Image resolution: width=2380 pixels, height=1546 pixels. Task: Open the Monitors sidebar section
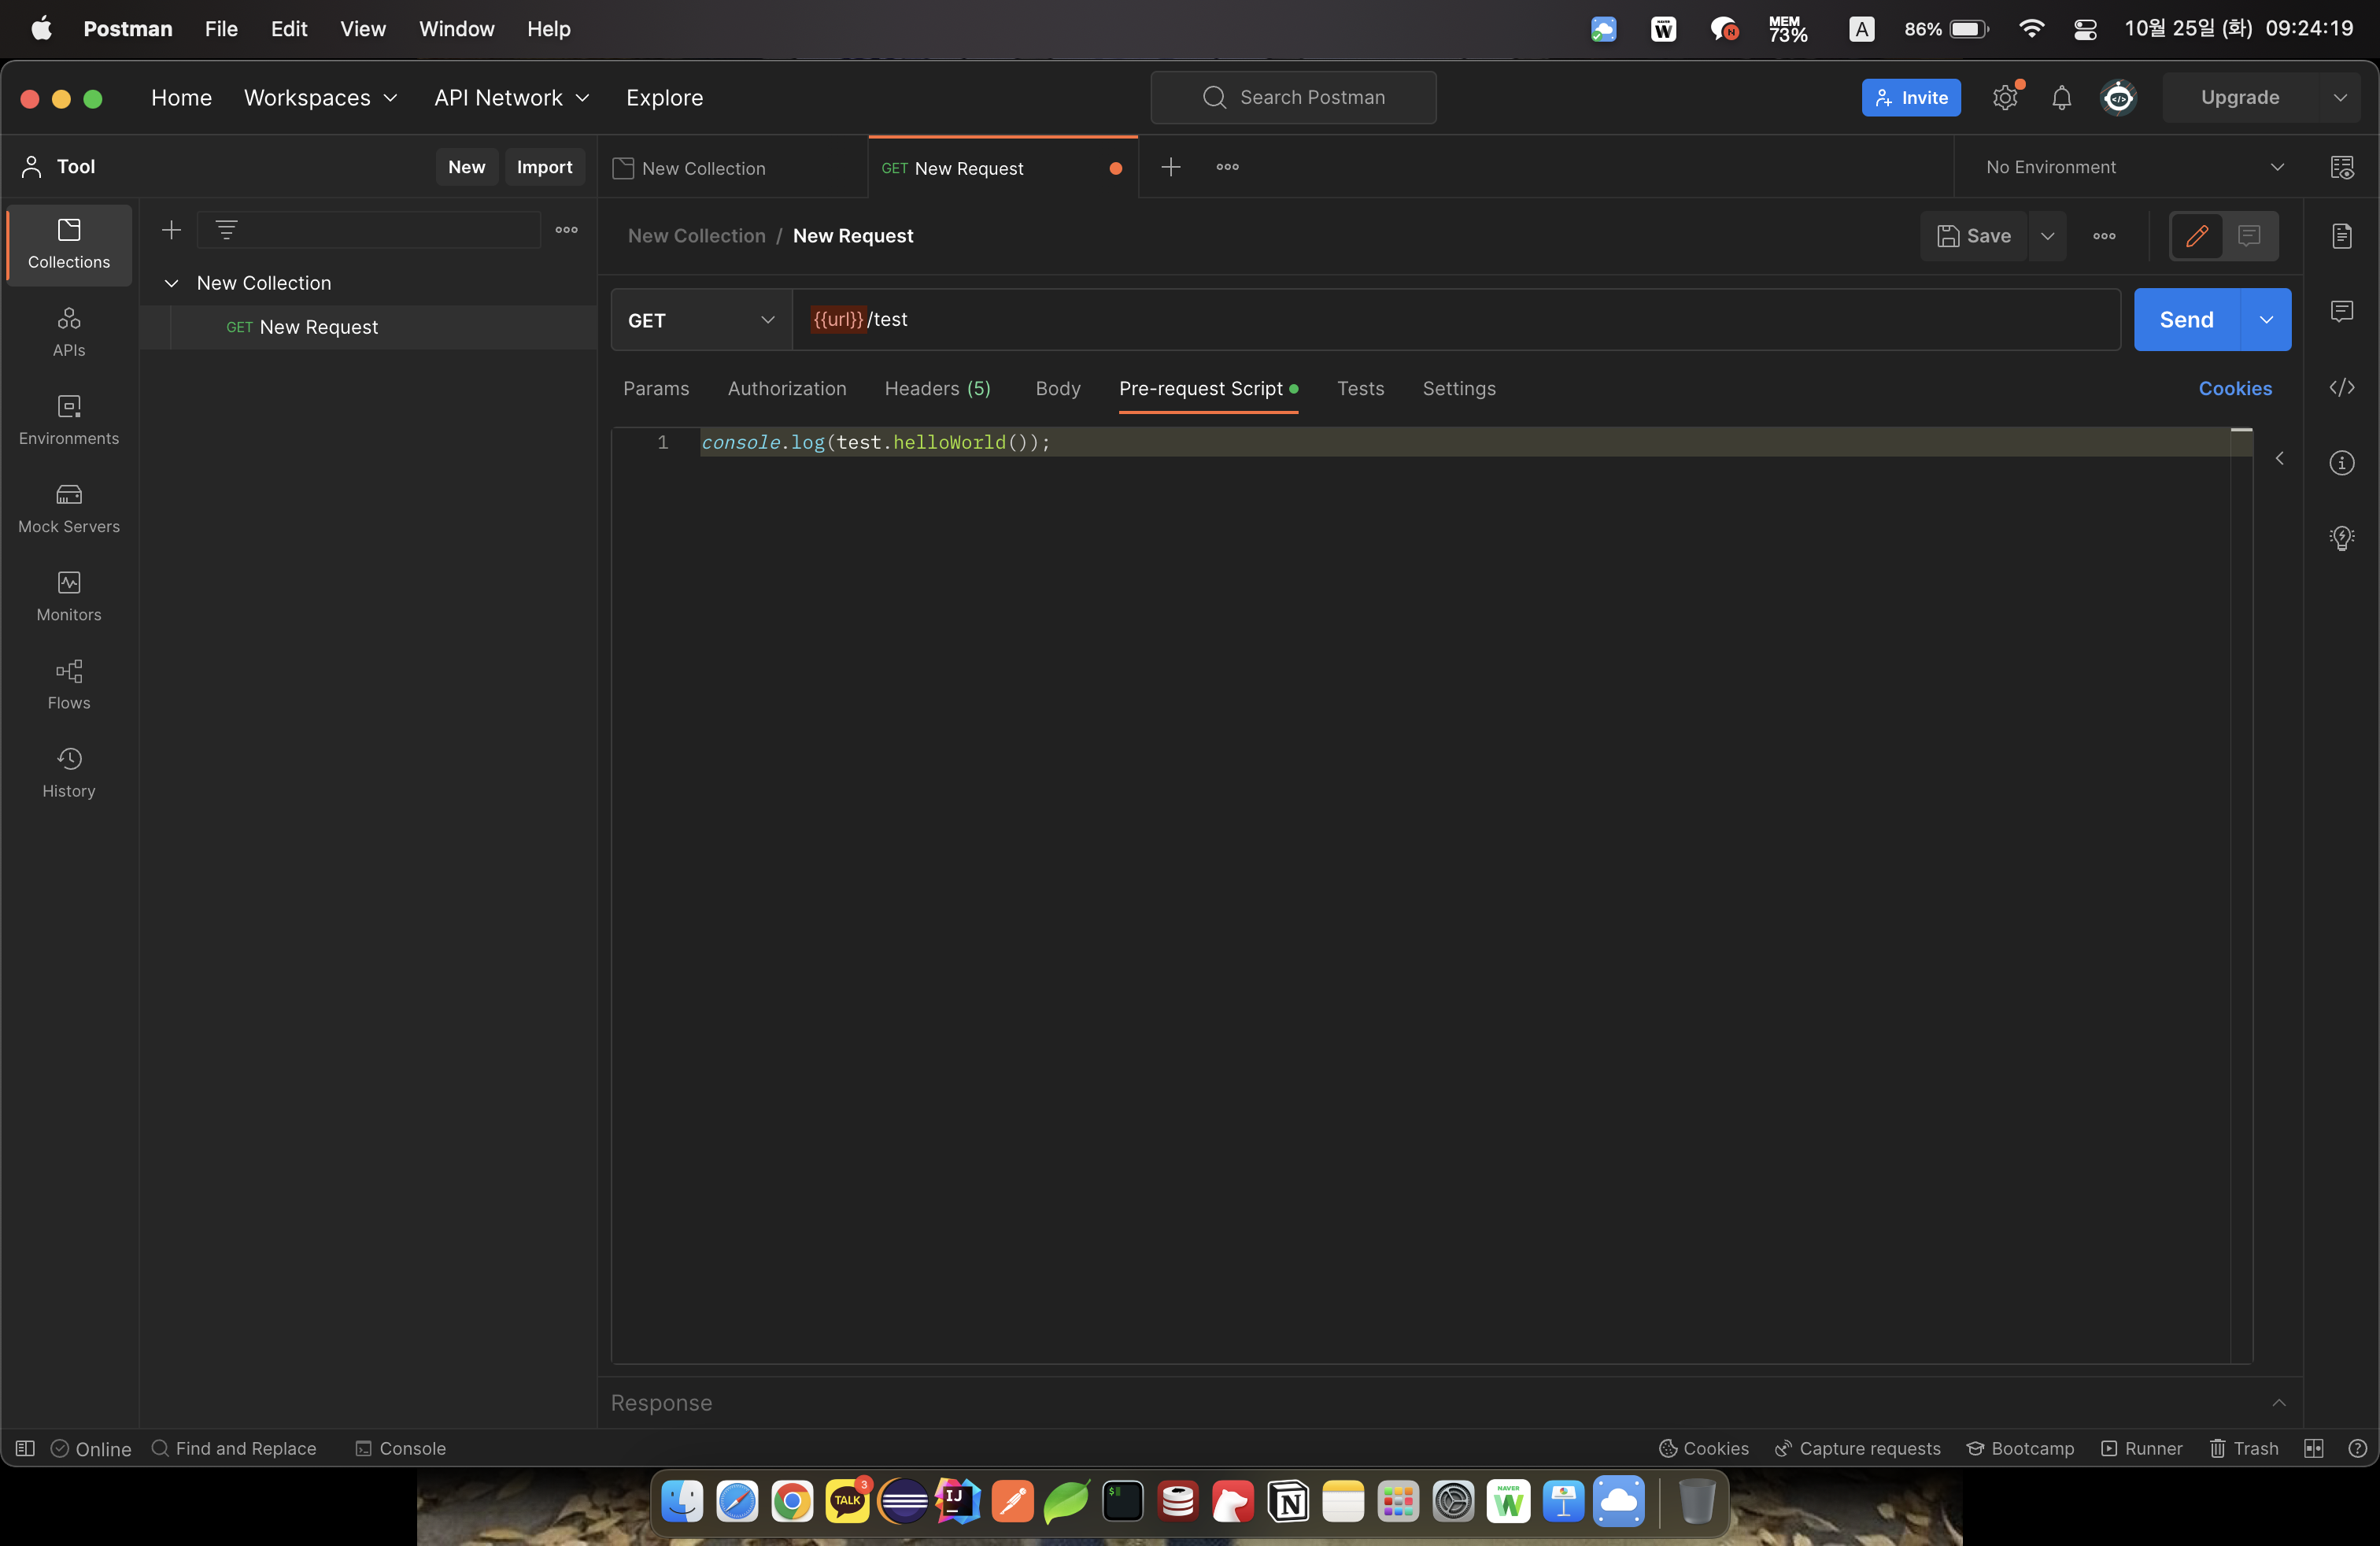click(69, 596)
